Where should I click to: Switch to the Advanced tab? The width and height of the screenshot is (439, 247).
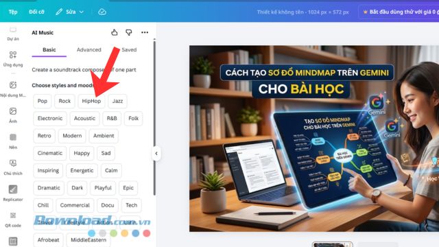point(88,50)
